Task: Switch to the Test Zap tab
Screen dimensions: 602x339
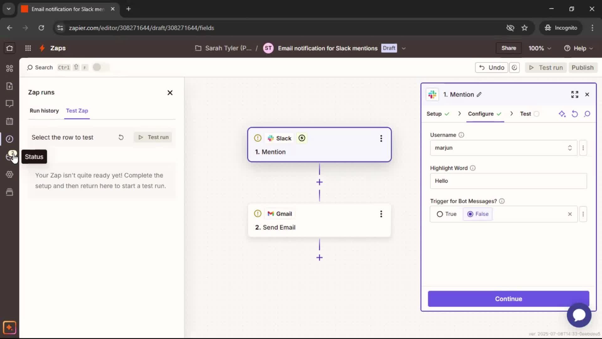Action: click(x=77, y=111)
